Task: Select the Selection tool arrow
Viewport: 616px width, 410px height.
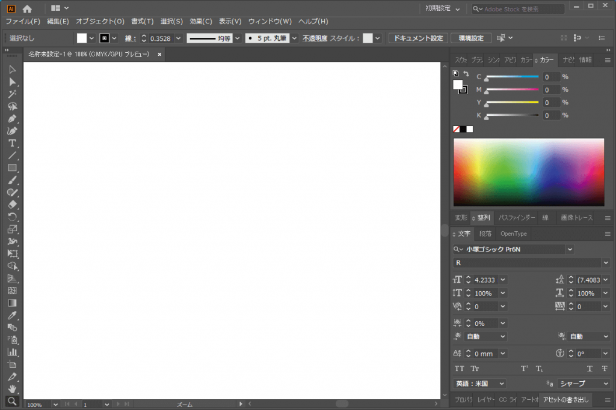Action: (12, 70)
